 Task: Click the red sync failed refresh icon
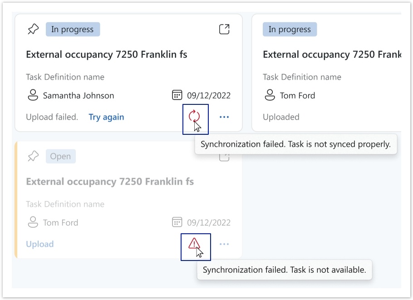(x=194, y=117)
